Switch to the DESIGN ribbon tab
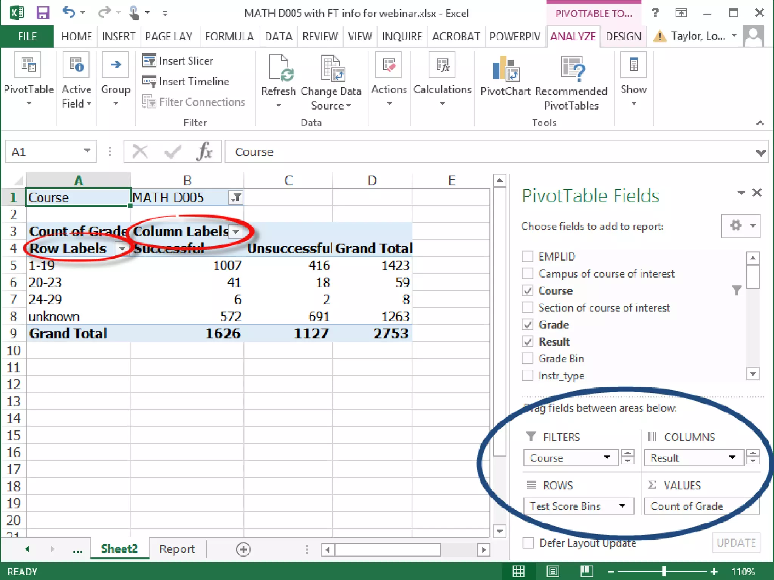This screenshot has width=774, height=580. coord(623,37)
